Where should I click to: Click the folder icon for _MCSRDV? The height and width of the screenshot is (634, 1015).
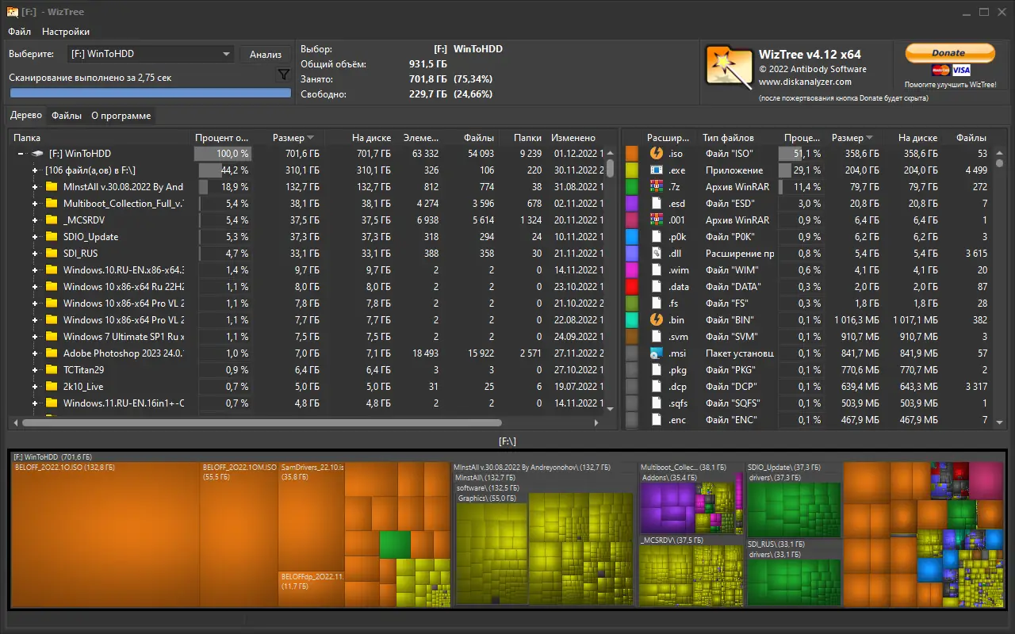point(52,220)
